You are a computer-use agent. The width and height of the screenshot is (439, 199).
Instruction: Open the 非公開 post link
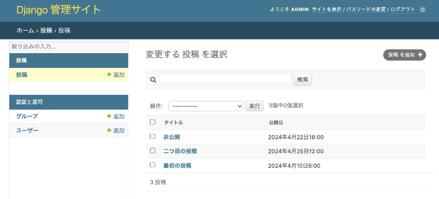pyautogui.click(x=172, y=137)
